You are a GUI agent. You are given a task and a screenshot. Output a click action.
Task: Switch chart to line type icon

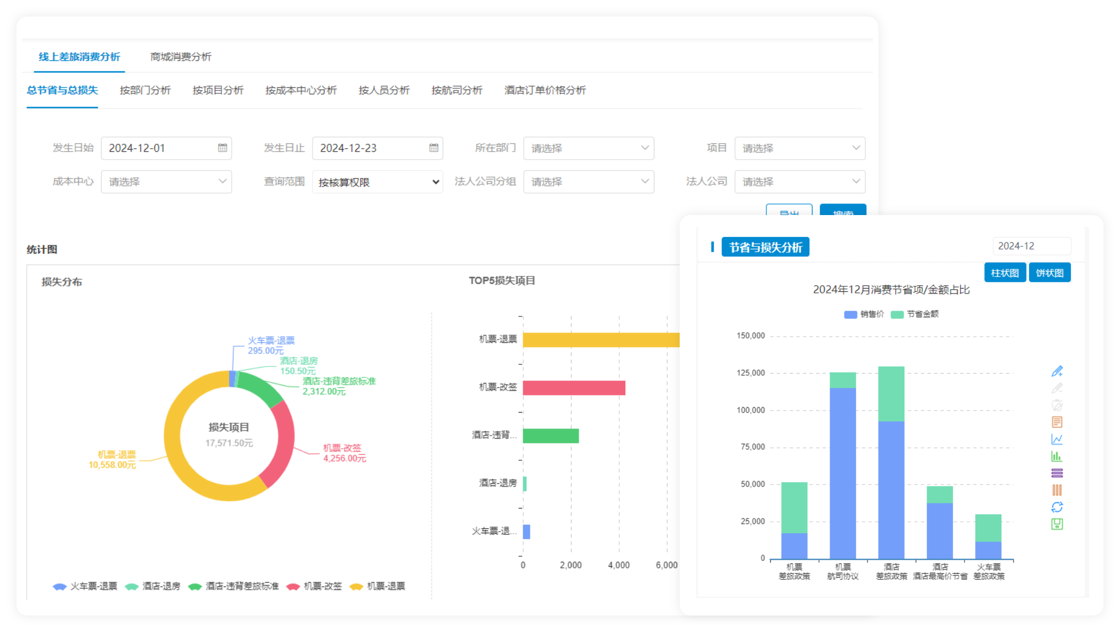pyautogui.click(x=1057, y=439)
